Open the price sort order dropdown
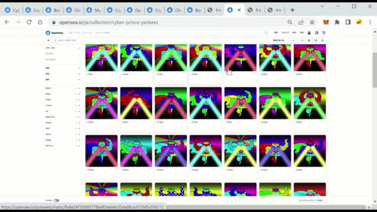377x212 pixels. [x=283, y=41]
